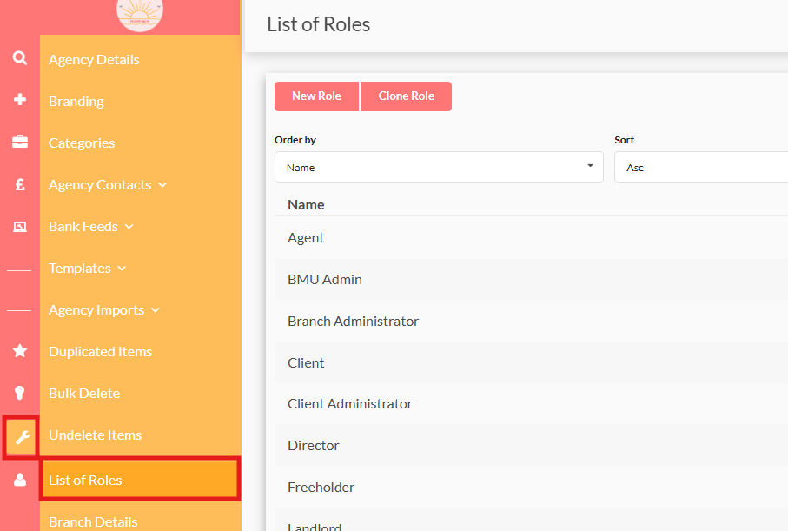Expand the Bank Feeds chevron

click(129, 227)
